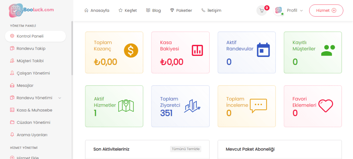
Task: Expand the Randevu Yönetimi submenu
Action: pos(60,98)
